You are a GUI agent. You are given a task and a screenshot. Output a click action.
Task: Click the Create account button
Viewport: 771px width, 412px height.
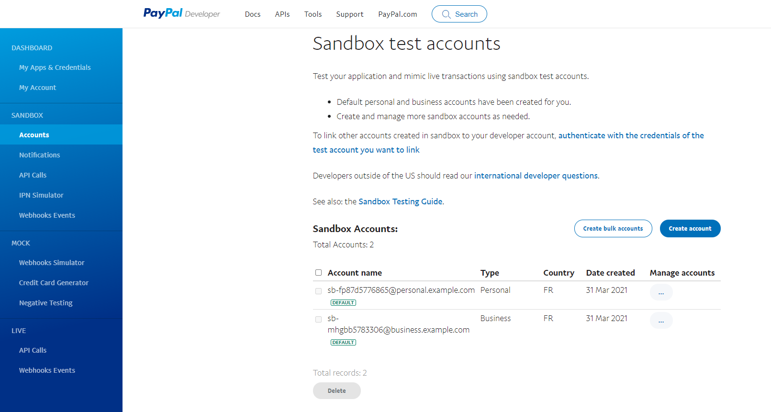click(690, 229)
